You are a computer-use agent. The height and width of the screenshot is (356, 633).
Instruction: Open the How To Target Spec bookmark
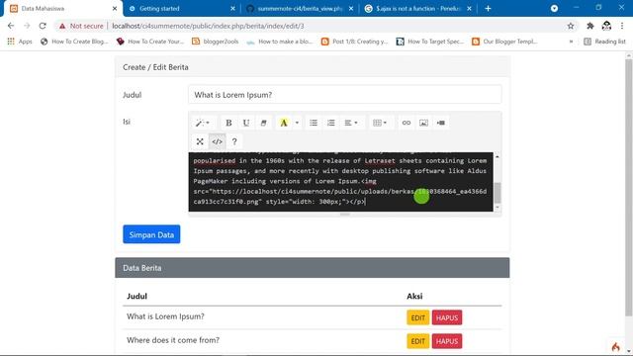(x=430, y=42)
